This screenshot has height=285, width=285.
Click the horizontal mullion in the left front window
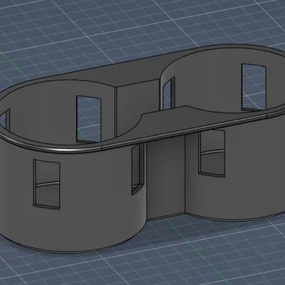pos(47,185)
